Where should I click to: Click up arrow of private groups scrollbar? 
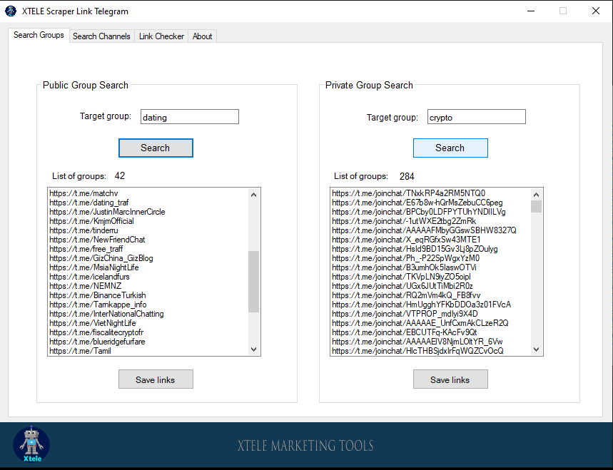[537, 195]
